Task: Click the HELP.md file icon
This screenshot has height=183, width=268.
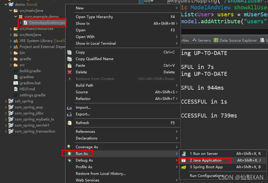Action: [16, 89]
